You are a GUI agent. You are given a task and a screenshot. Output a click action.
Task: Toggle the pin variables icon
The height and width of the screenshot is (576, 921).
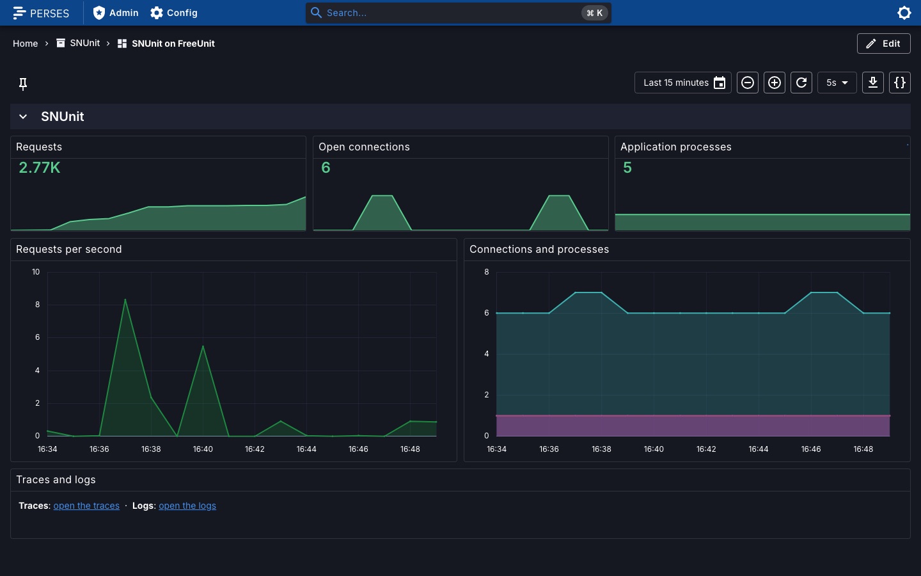coord(23,84)
